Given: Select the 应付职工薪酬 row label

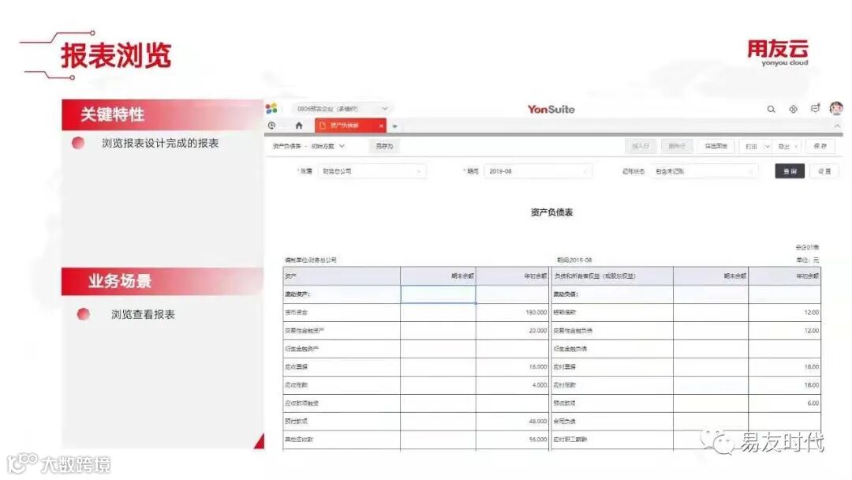Looking at the screenshot, I should click(570, 439).
